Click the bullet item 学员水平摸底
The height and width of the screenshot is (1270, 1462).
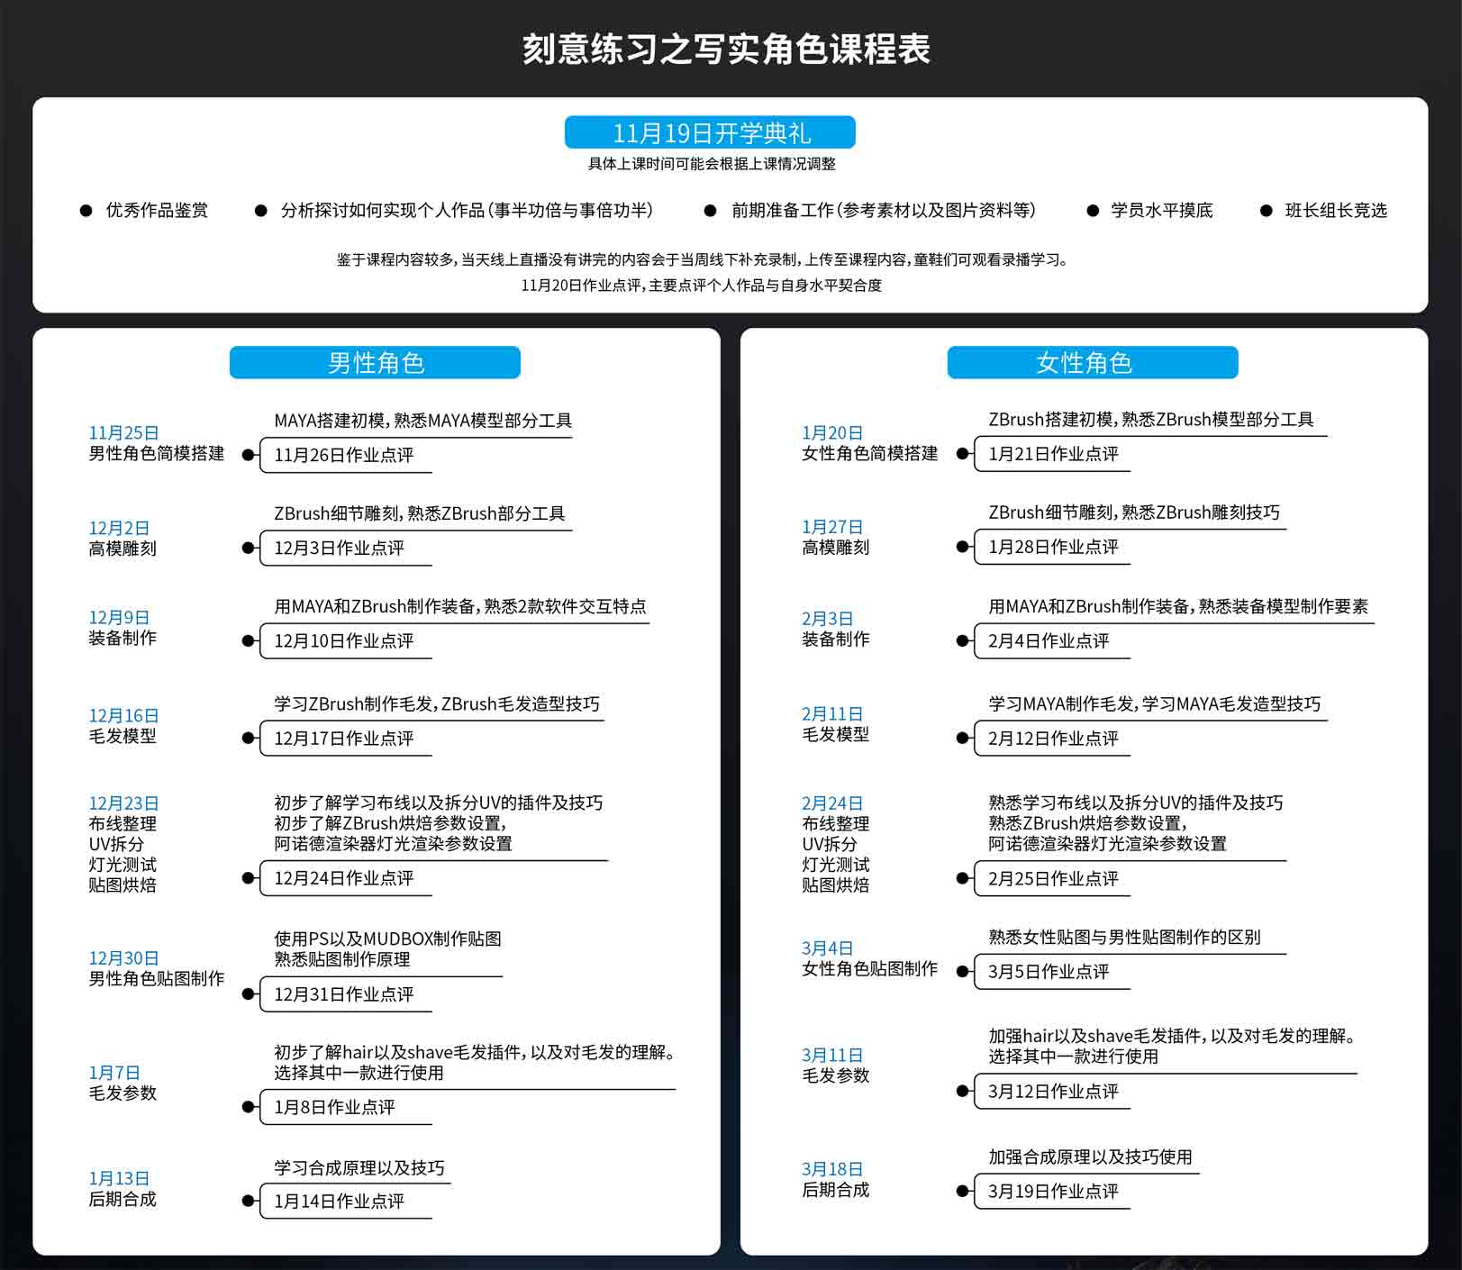click(x=1162, y=210)
